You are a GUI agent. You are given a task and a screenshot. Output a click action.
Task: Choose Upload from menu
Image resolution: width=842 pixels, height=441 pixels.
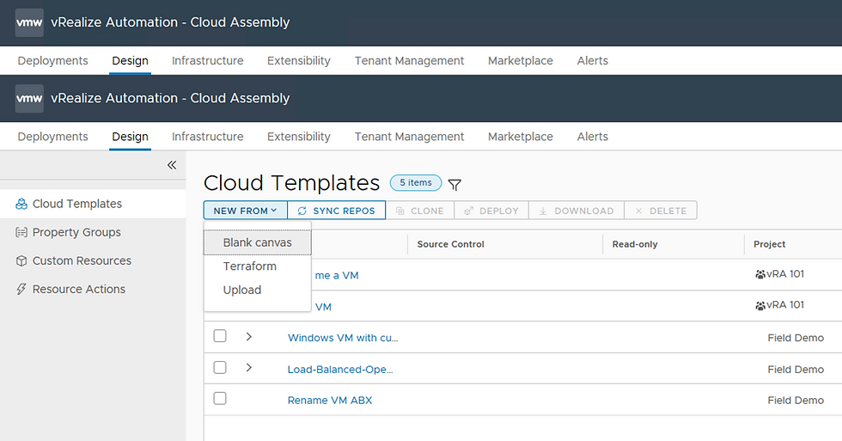tap(242, 290)
